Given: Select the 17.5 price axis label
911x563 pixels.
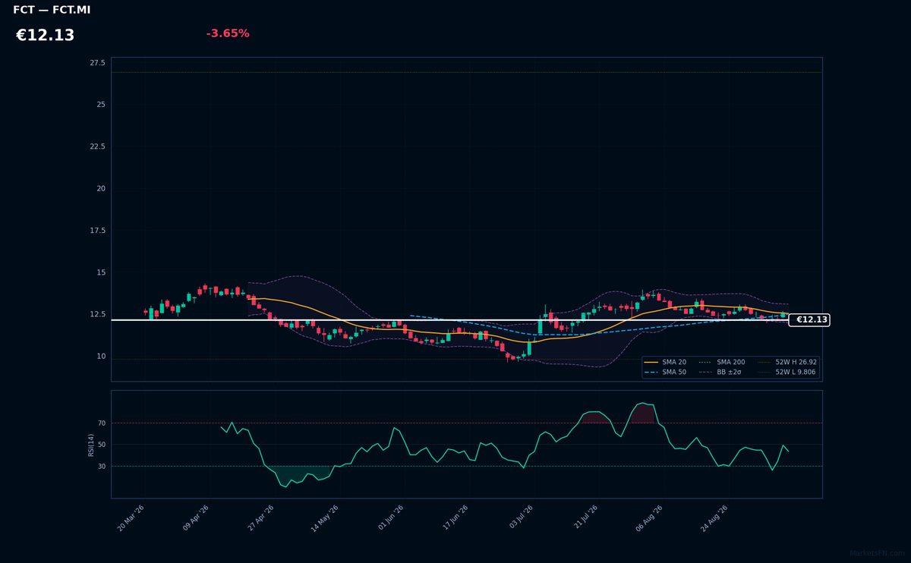Looking at the screenshot, I should click(98, 231).
